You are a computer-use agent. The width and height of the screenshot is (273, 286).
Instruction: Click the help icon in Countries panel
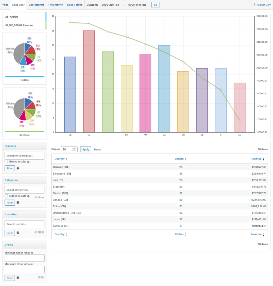(18, 233)
